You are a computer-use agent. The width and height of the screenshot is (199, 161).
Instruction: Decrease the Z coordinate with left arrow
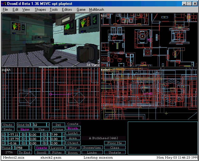(x=6, y=143)
